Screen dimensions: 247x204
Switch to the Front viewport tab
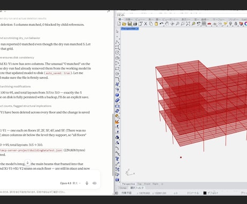[147, 184]
